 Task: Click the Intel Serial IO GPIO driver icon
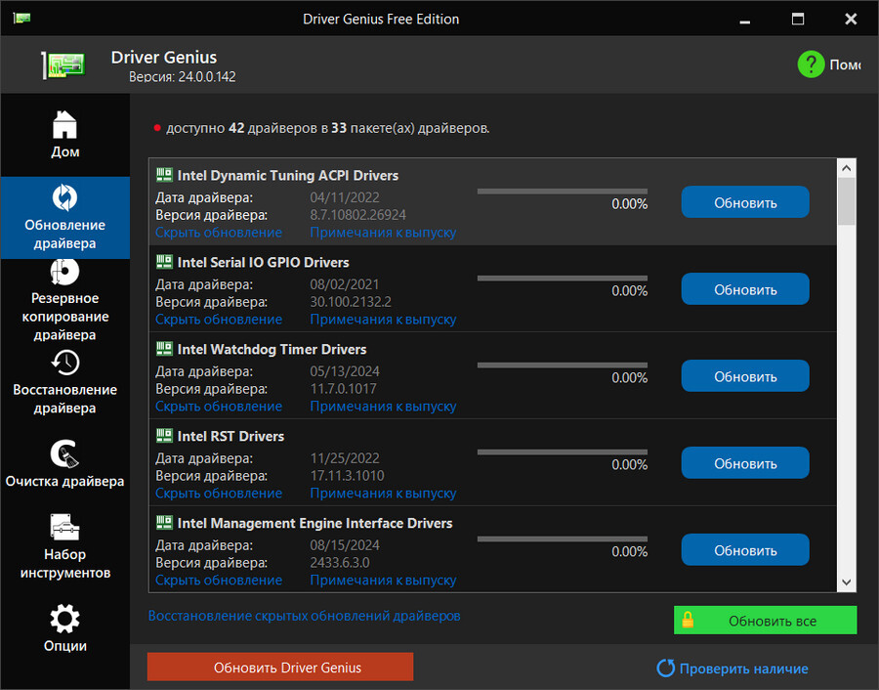pos(164,261)
